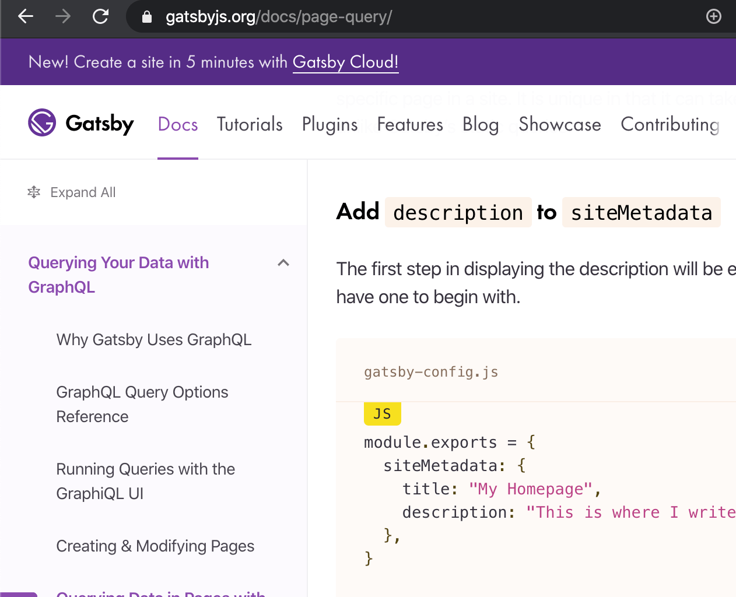Click the padlock site security icon
Viewport: 736px width, 597px height.
click(x=147, y=17)
